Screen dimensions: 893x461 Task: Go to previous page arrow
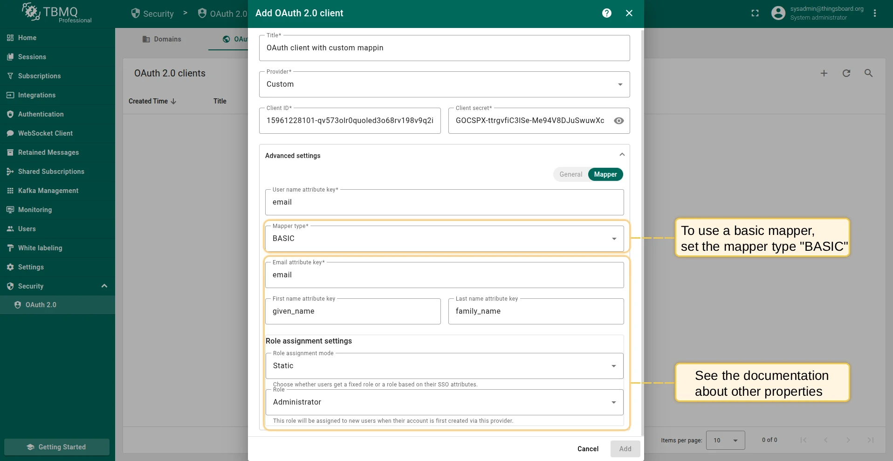point(826,440)
